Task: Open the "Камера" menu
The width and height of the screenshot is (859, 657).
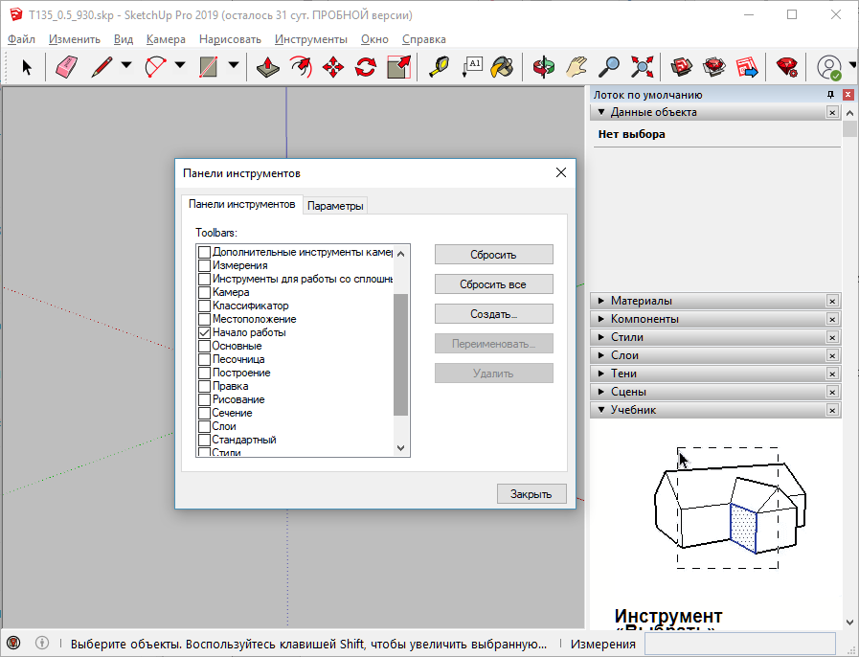Action: pos(166,39)
